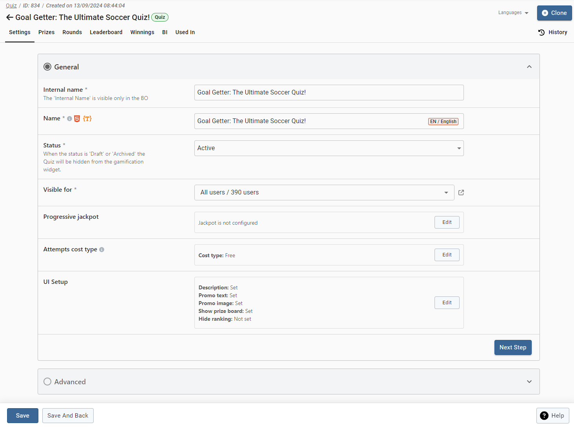Switch to the Leaderboard tab

[106, 32]
